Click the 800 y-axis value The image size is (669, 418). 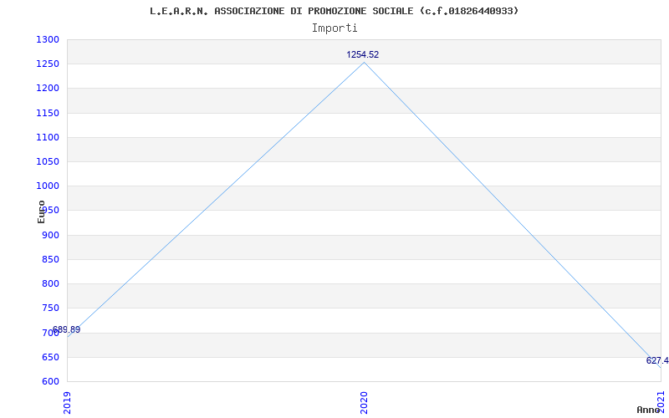pyautogui.click(x=50, y=283)
